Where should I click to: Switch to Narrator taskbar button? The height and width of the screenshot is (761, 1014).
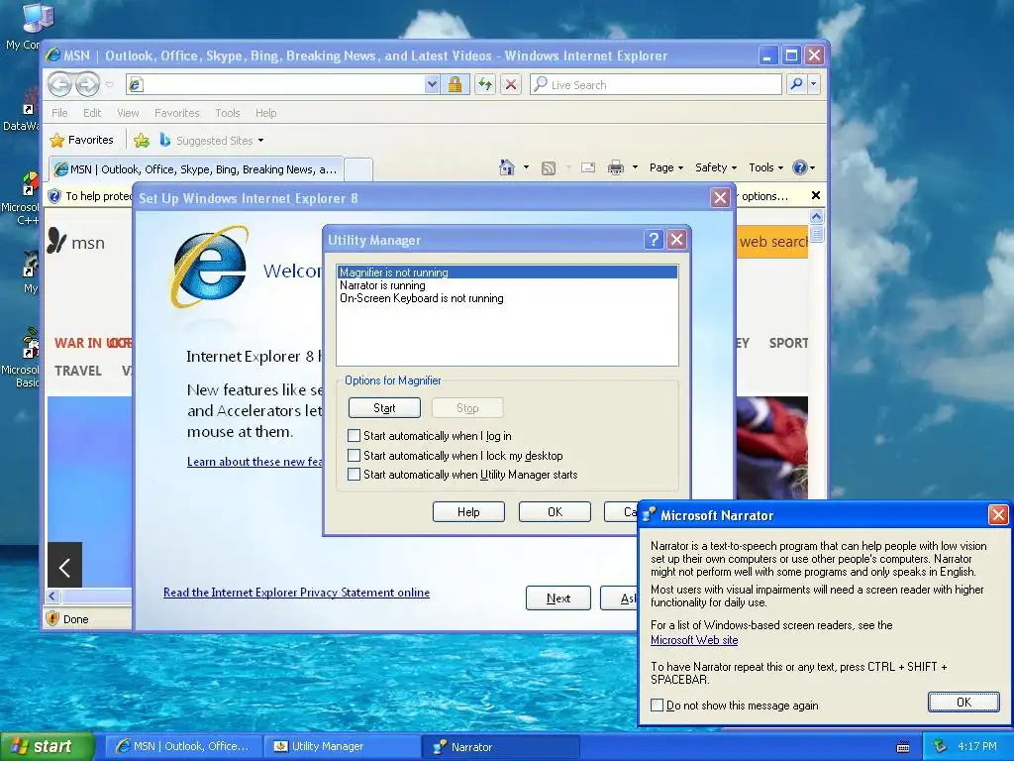click(x=500, y=746)
